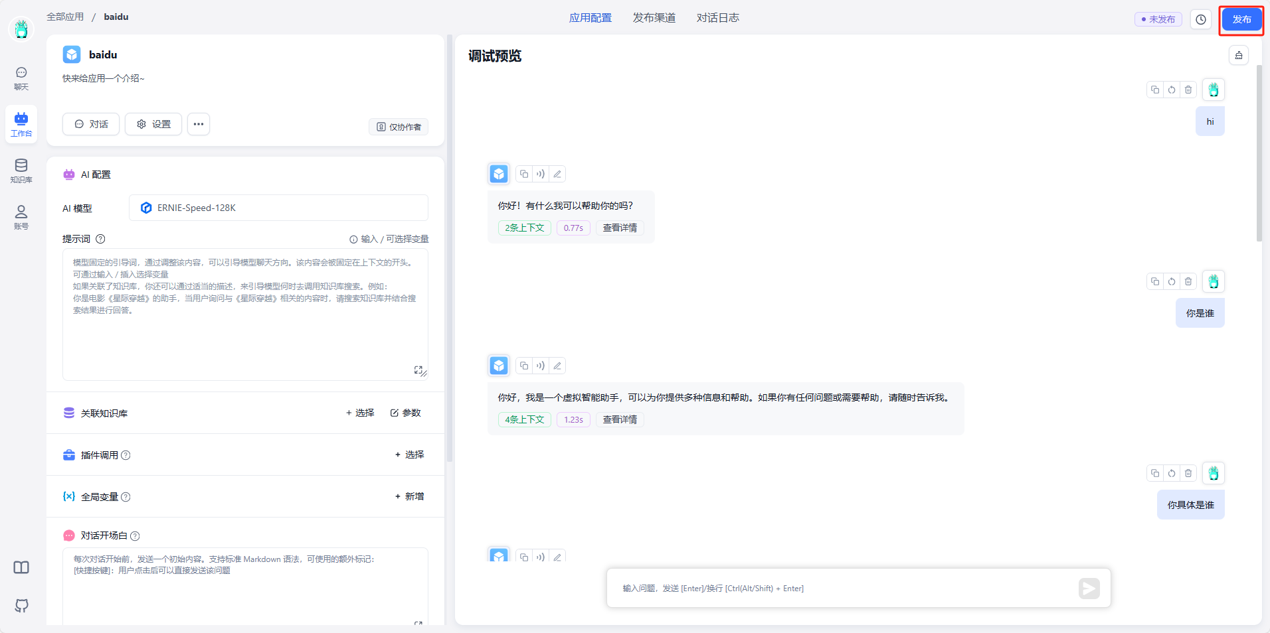Click the 4条上下文 context tag

525,419
